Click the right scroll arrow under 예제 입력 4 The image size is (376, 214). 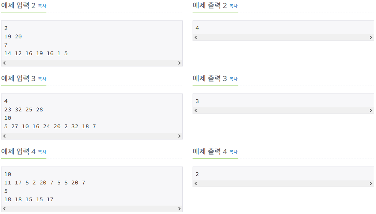tap(180, 209)
